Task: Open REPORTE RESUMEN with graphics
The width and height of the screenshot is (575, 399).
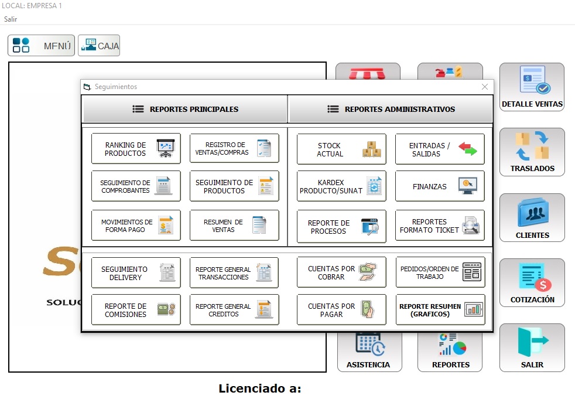Action: (440, 309)
